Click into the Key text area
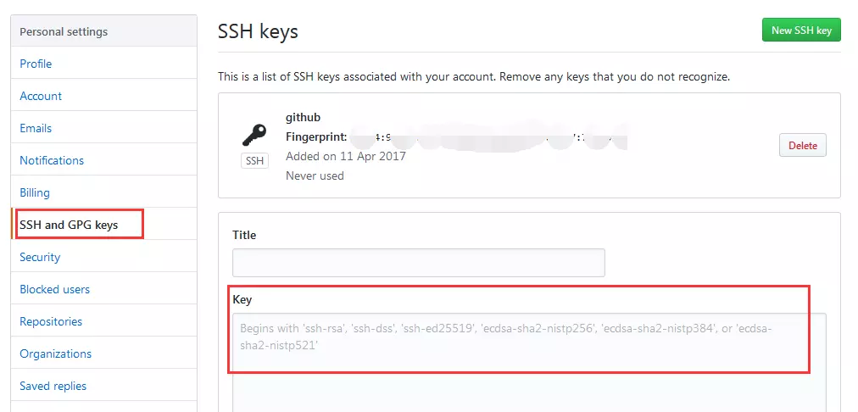Viewport: 858px width, 412px height. click(x=529, y=362)
